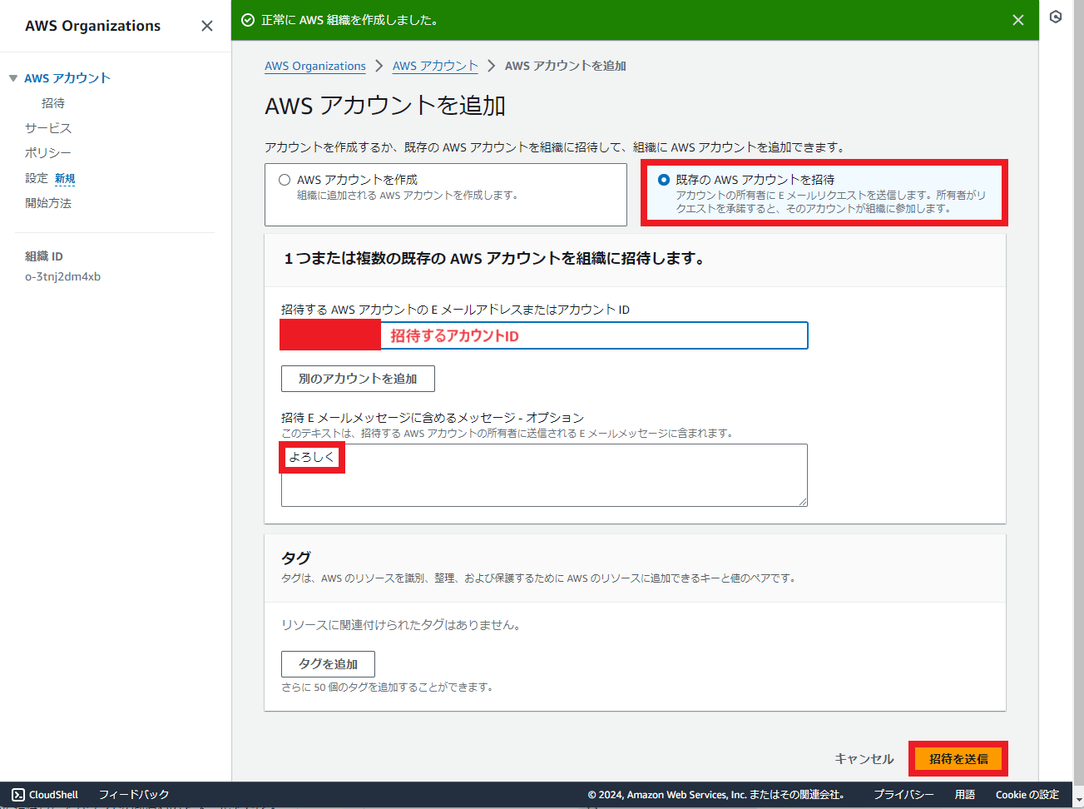Open 招待 in the sidebar
Image resolution: width=1084 pixels, height=809 pixels.
coord(53,103)
